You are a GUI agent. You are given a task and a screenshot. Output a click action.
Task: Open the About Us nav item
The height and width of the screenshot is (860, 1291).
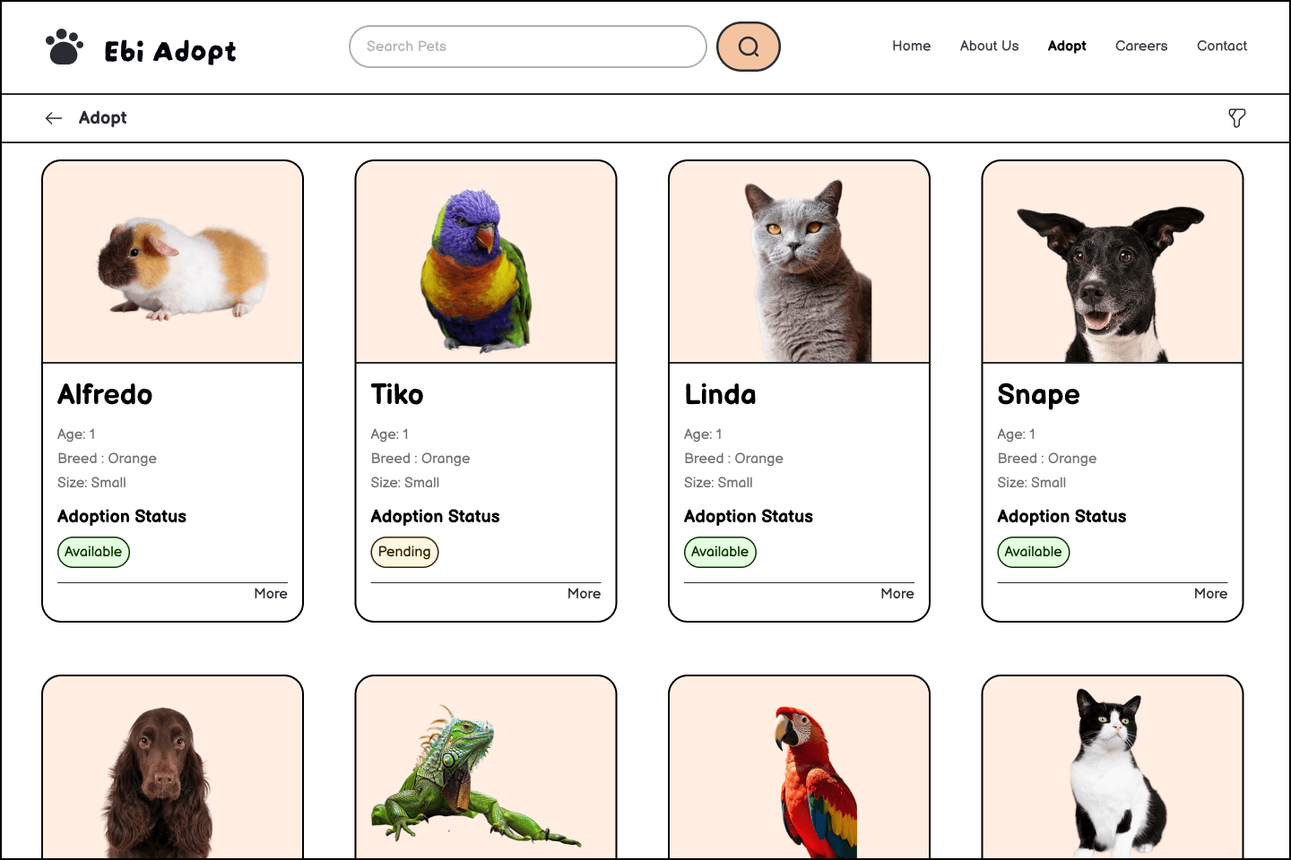click(990, 46)
